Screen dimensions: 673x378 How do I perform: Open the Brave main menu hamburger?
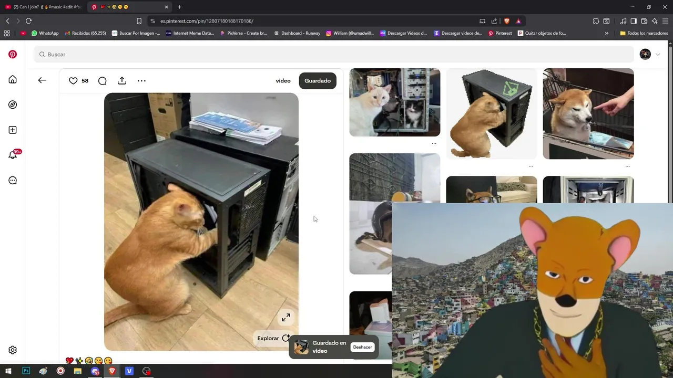(x=666, y=21)
